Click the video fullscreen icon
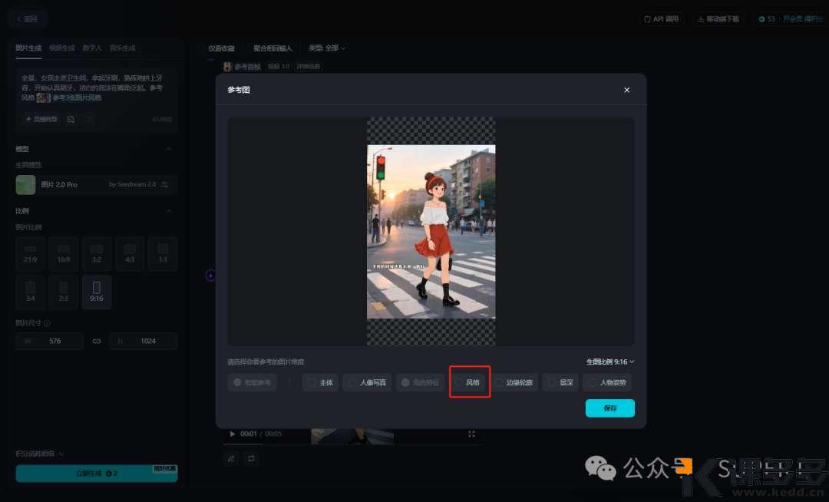This screenshot has width=829, height=502. (x=471, y=434)
